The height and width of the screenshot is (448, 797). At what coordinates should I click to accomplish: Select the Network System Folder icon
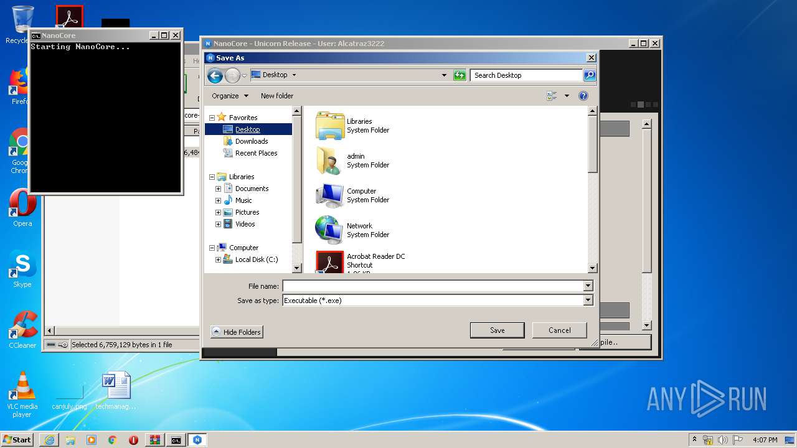(x=329, y=230)
